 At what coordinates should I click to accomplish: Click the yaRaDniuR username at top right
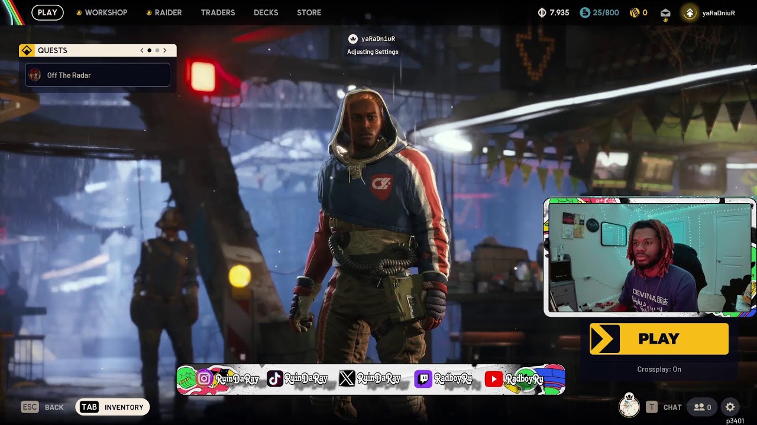coord(719,12)
